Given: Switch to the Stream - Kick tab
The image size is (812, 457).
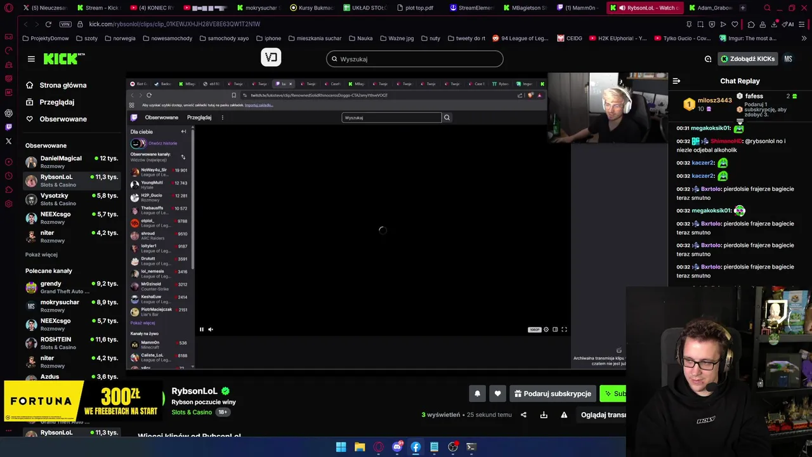Looking at the screenshot, I should coord(98,8).
